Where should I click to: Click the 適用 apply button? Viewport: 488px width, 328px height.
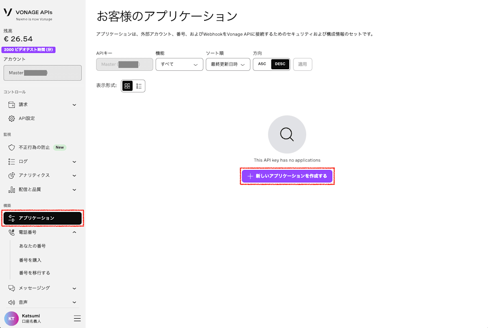click(x=303, y=64)
